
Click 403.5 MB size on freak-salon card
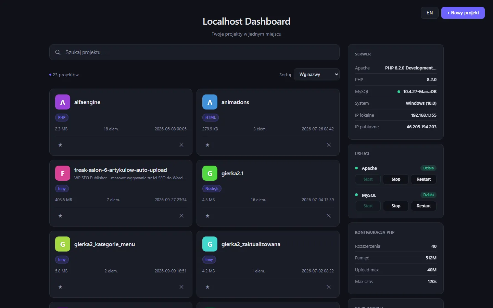63,200
